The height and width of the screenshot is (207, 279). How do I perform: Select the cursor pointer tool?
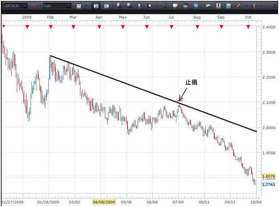click(x=139, y=6)
